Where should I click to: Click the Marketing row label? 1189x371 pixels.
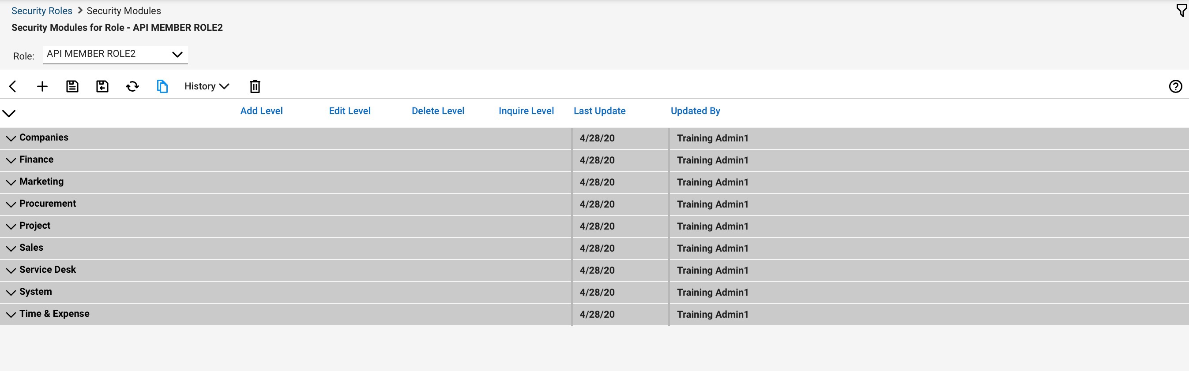pos(41,182)
